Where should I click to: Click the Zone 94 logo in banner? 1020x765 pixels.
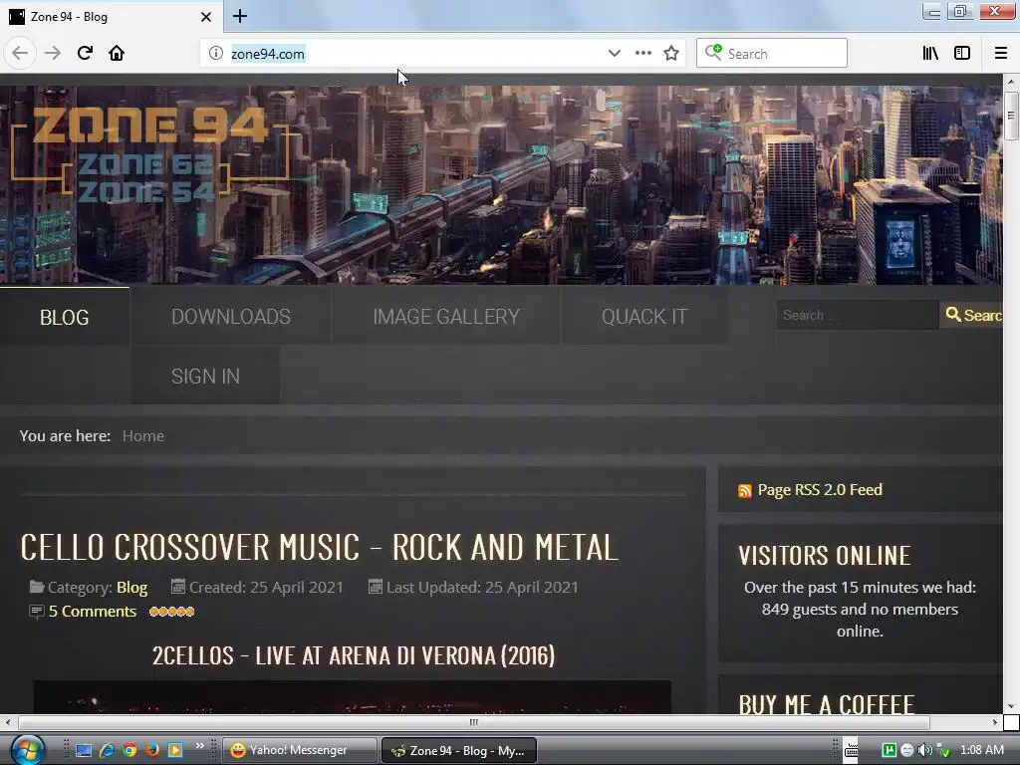coord(149,153)
